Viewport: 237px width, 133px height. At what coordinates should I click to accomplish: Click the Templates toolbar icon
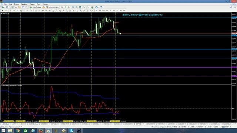[x=101, y=7]
